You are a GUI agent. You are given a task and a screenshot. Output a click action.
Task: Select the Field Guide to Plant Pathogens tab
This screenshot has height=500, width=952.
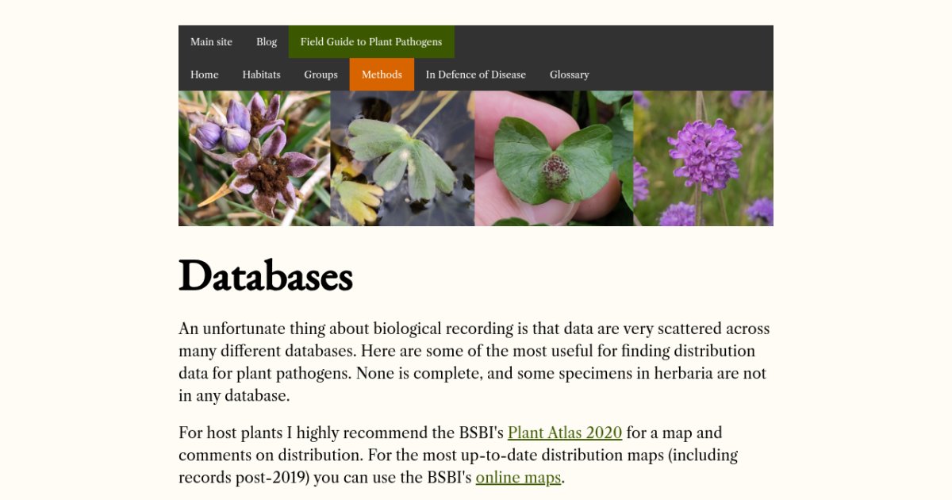tap(371, 42)
